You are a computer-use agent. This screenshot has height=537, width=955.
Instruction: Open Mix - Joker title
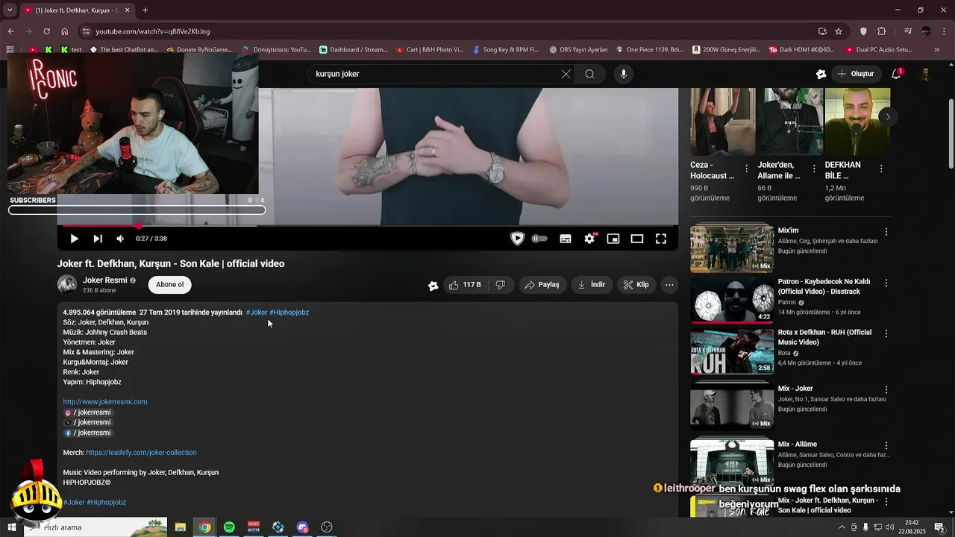click(795, 389)
